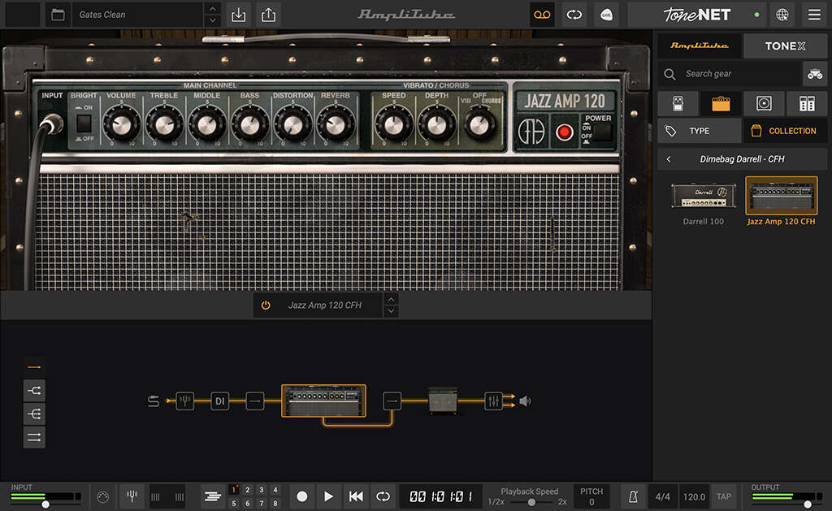Open the hamburger main menu
This screenshot has width=832, height=511.
(x=814, y=15)
